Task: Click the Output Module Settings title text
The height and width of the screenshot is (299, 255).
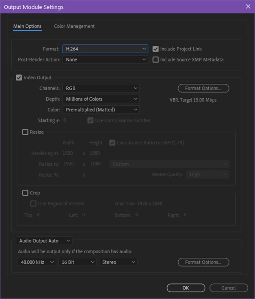Action: point(34,7)
